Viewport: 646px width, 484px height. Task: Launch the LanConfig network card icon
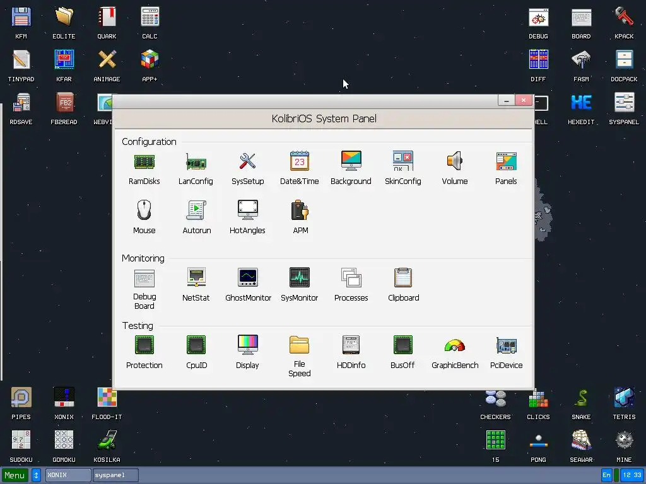pyautogui.click(x=196, y=161)
